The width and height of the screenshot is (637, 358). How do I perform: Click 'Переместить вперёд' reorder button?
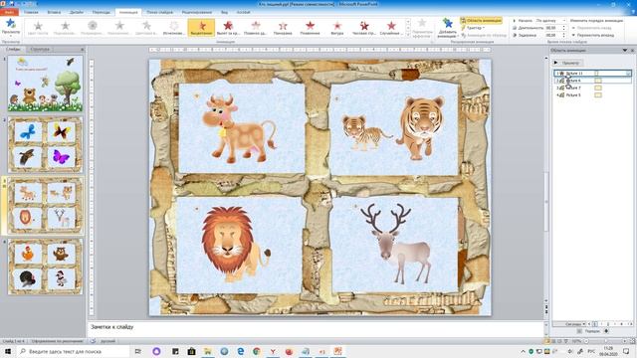tap(593, 36)
